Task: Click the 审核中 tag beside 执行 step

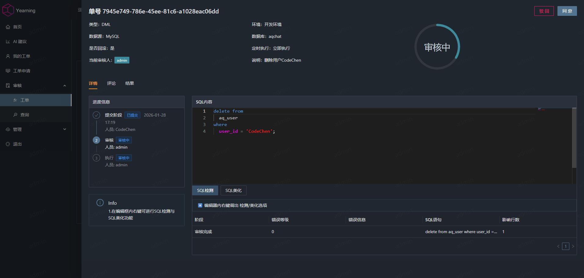Action: (x=124, y=158)
